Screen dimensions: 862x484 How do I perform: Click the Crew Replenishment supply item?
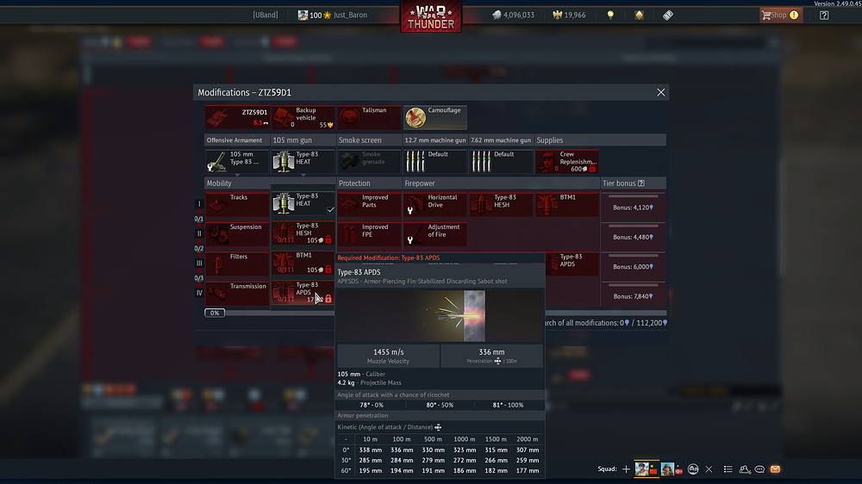(x=567, y=161)
